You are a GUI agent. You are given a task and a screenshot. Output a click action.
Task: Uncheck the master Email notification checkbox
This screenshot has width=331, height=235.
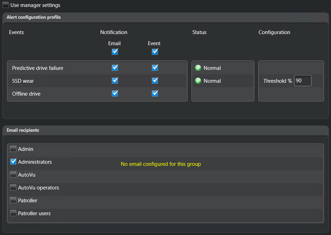point(115,51)
